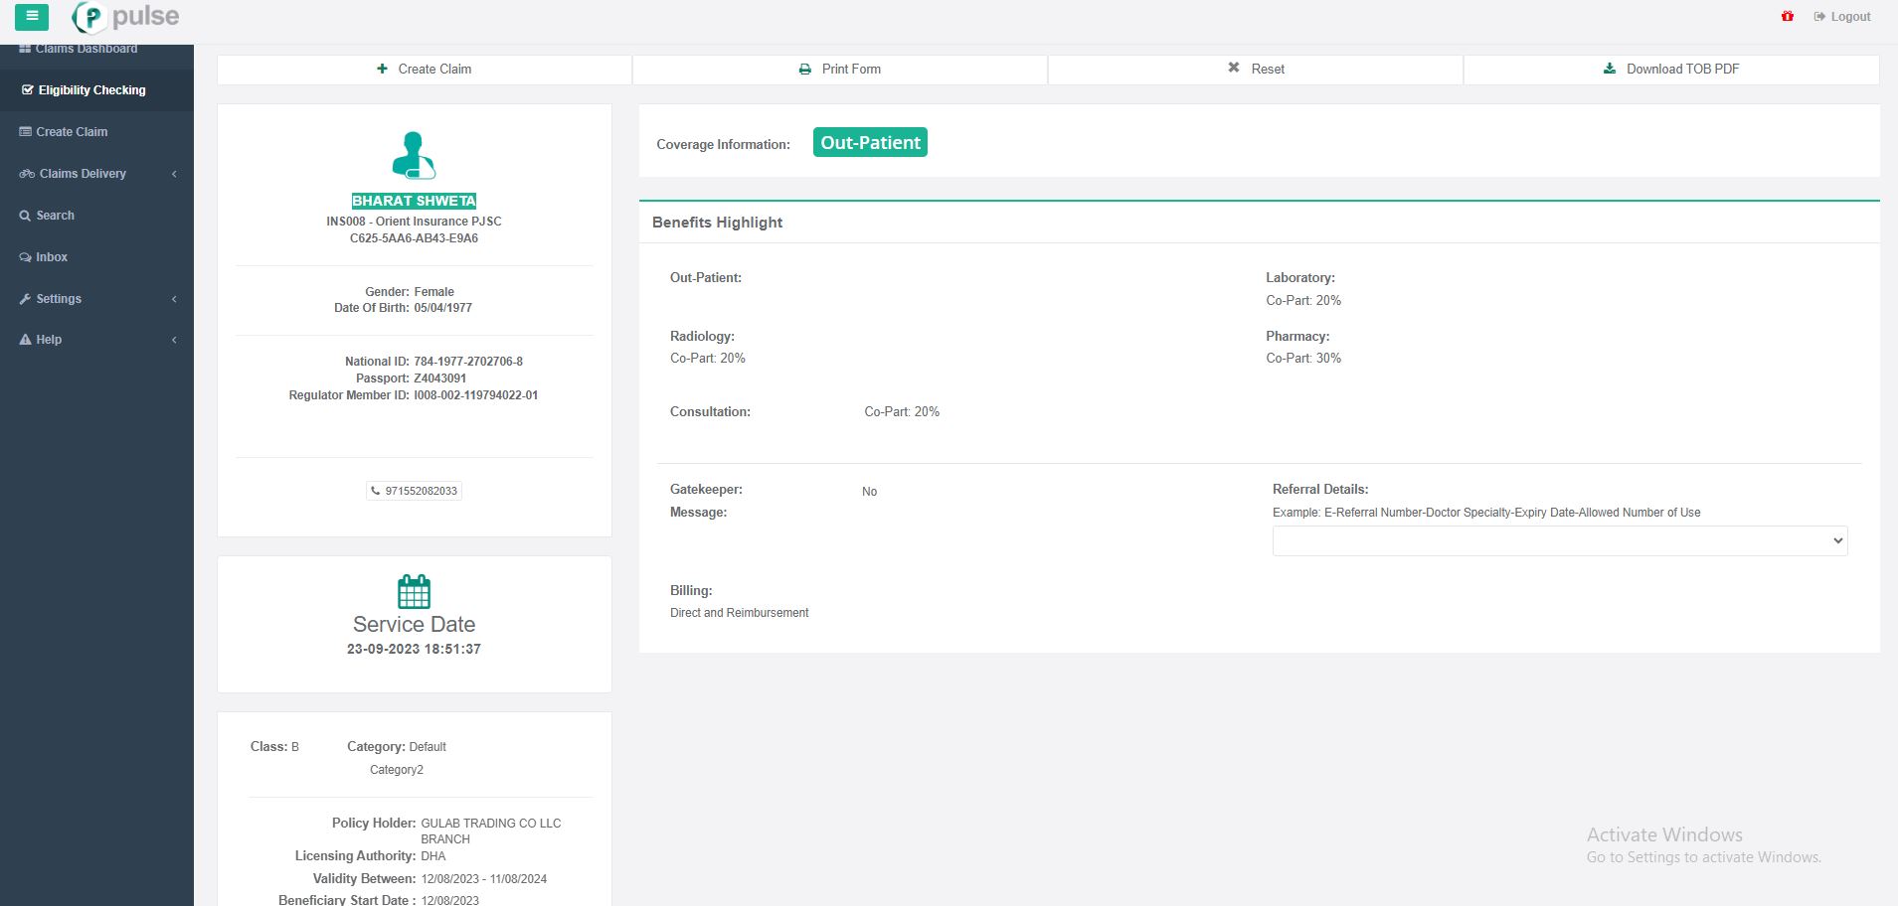Click the printer icon for Print Form
The width and height of the screenshot is (1898, 906).
[805, 70]
